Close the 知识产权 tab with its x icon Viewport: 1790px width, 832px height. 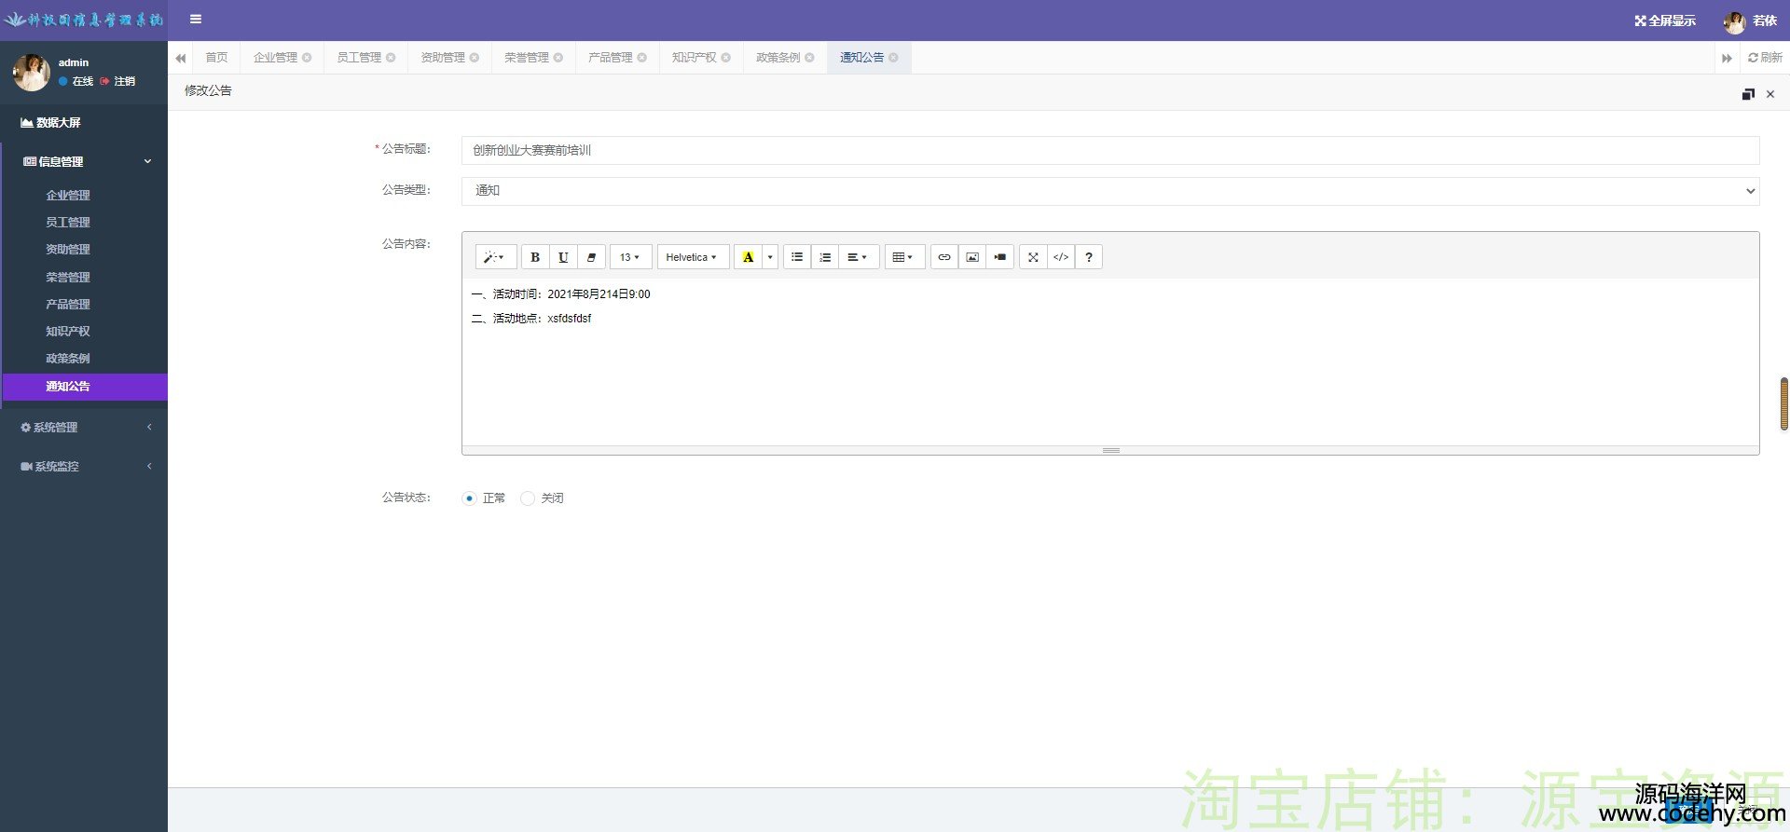[726, 58]
